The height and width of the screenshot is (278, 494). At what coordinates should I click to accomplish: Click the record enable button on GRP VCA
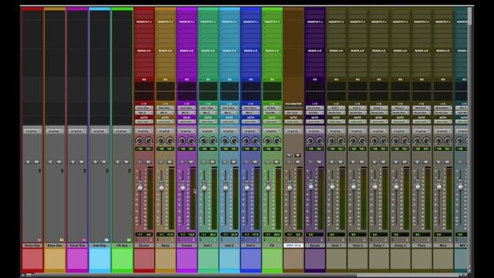[298, 155]
